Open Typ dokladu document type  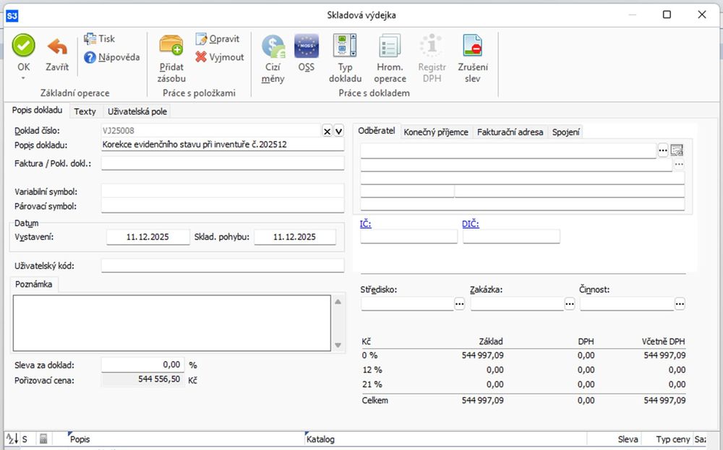345,47
